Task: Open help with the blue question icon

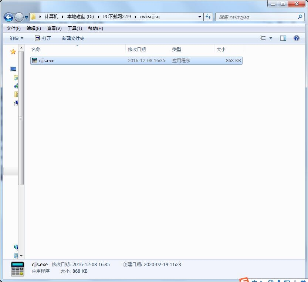Action: (297, 38)
